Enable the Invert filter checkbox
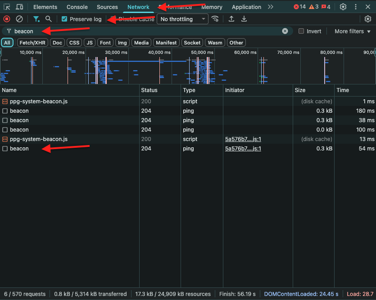Screen dimensions: 376x300 302,31
